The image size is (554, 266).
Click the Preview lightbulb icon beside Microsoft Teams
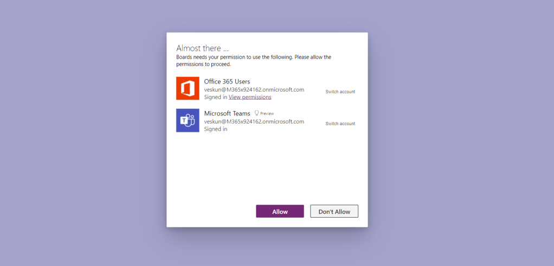pos(256,113)
